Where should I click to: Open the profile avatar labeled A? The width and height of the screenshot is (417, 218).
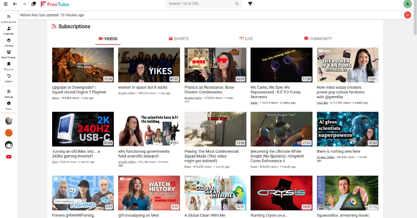click(407, 4)
